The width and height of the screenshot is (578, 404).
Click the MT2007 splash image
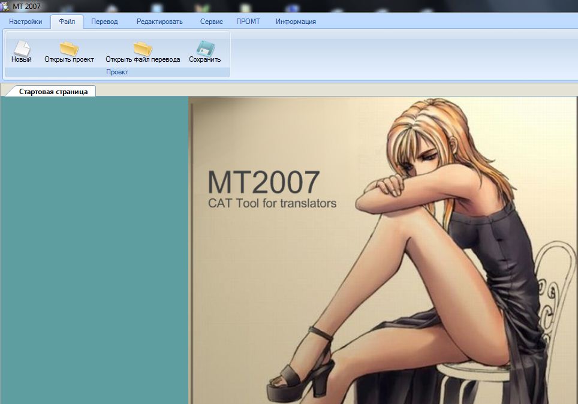pyautogui.click(x=383, y=251)
